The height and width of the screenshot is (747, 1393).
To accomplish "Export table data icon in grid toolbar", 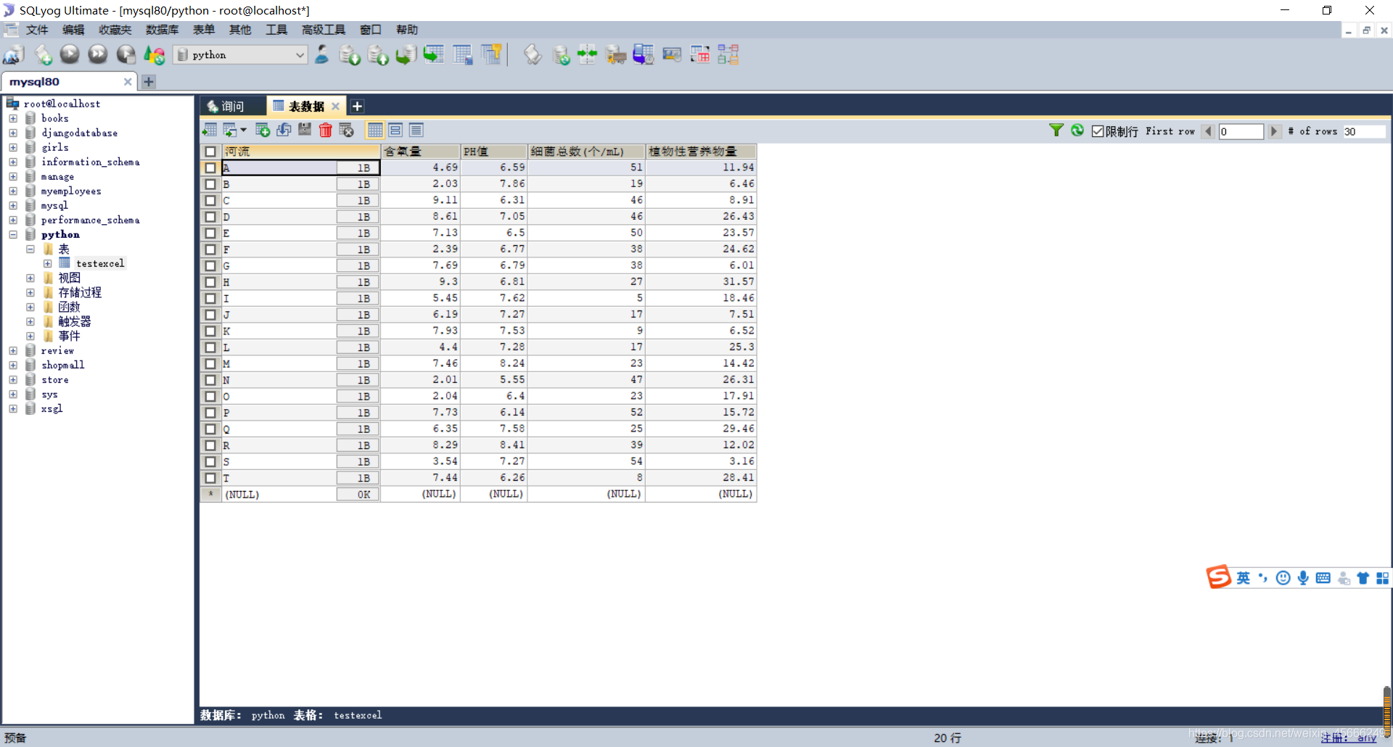I will 210,130.
